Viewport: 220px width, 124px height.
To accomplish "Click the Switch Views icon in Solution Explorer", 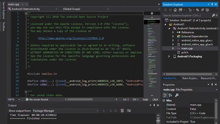I will pos(180,10).
